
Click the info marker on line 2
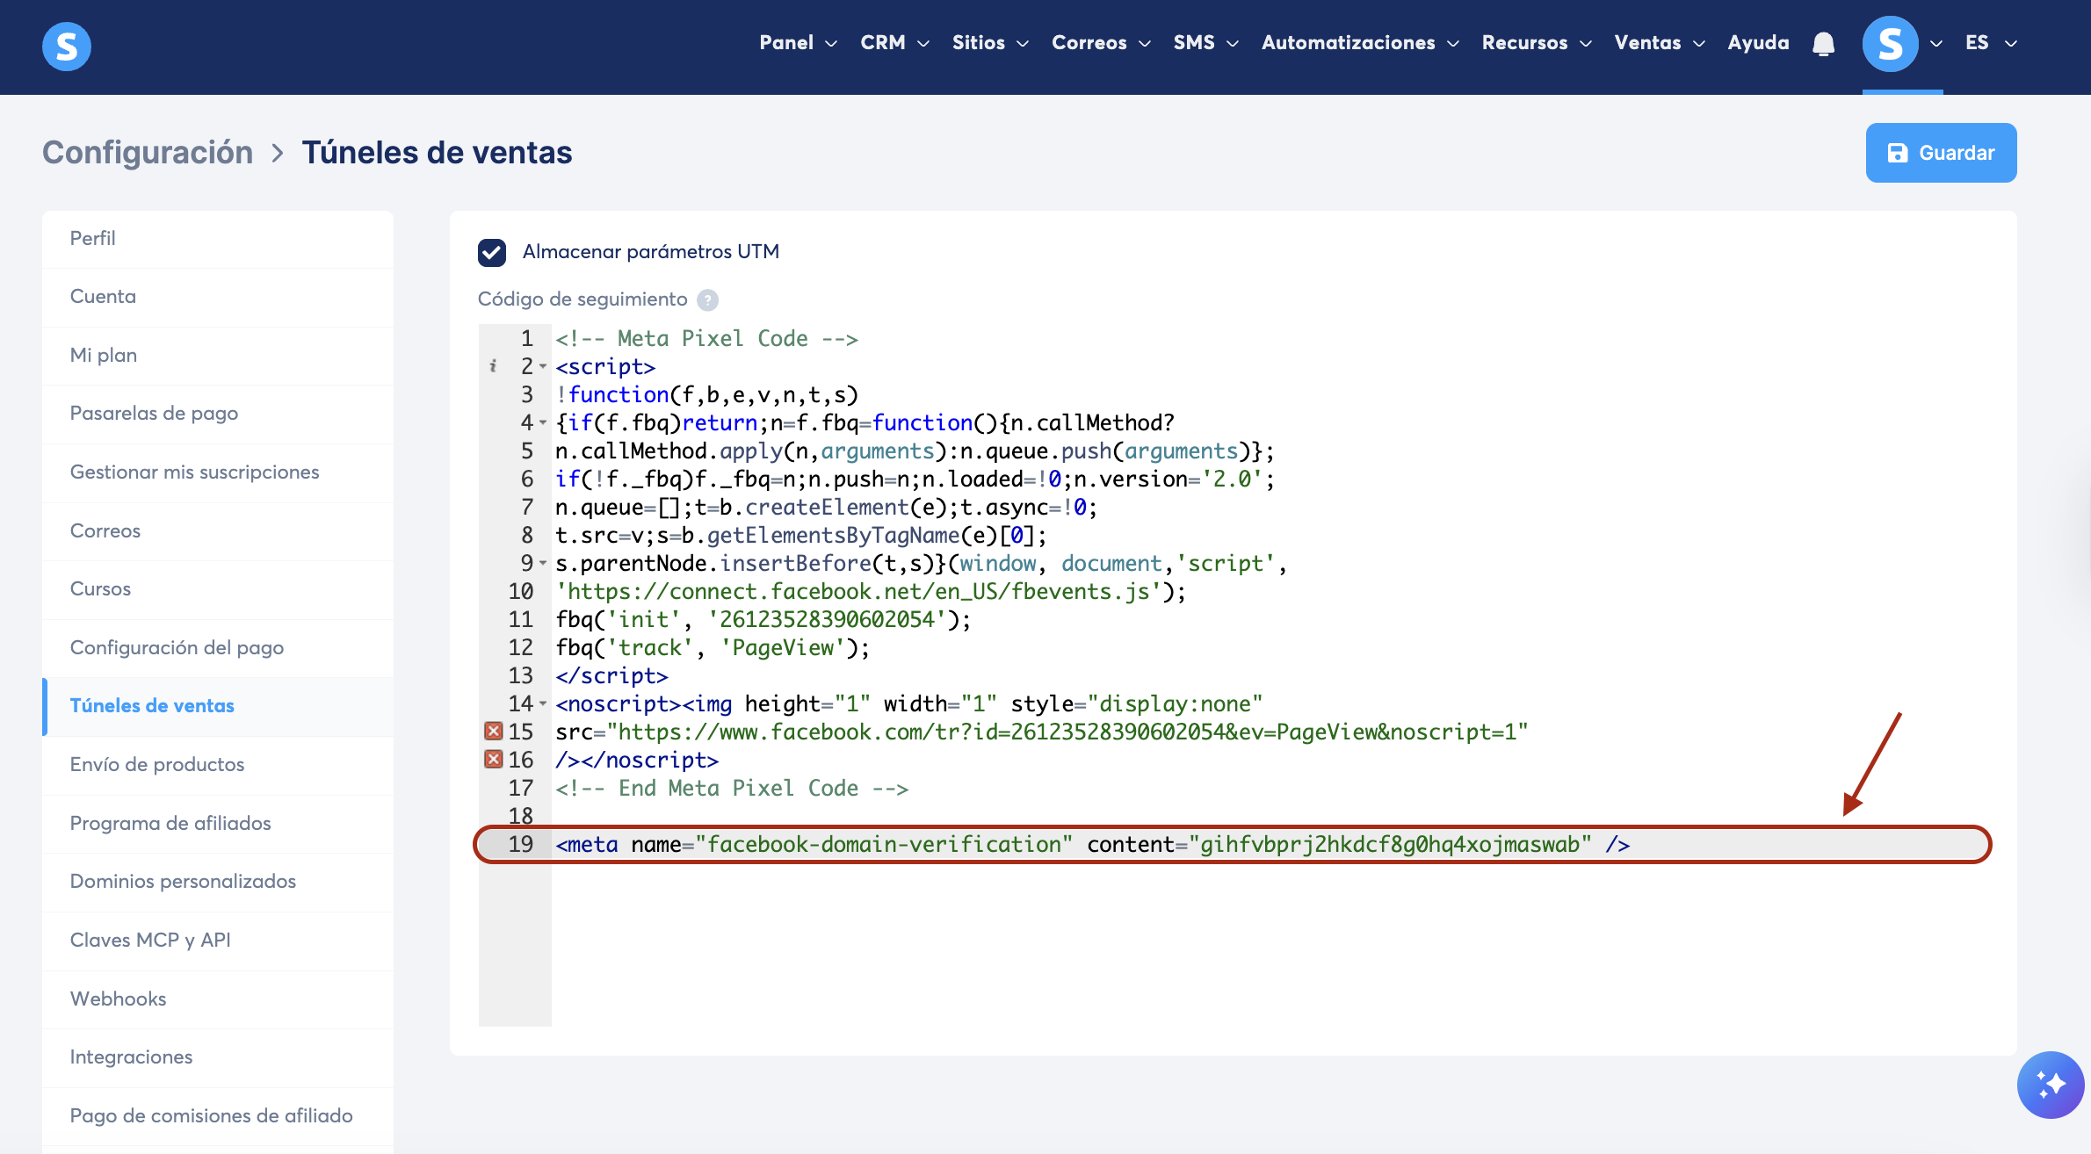[x=493, y=366]
